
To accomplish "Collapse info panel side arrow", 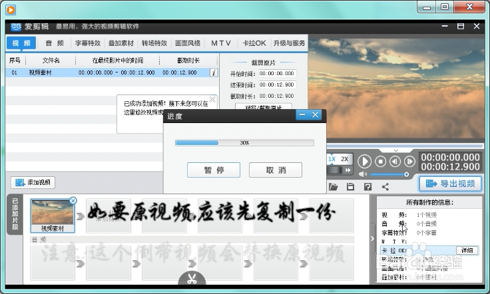I will click(x=372, y=239).
